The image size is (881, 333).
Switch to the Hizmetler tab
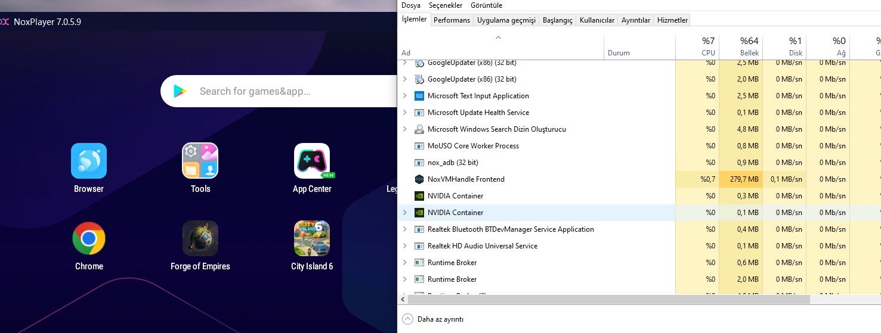[672, 20]
